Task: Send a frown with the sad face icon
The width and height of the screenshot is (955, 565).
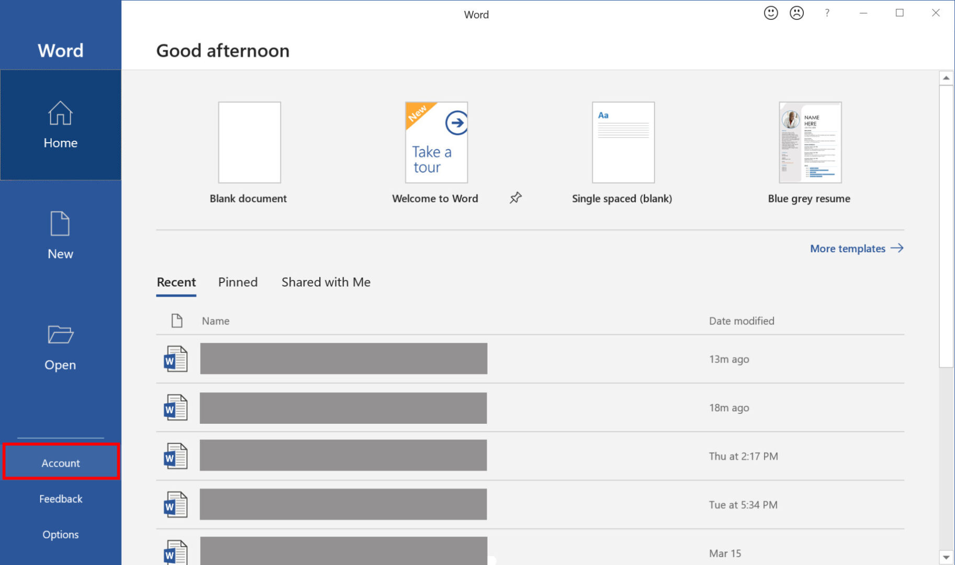Action: tap(796, 13)
